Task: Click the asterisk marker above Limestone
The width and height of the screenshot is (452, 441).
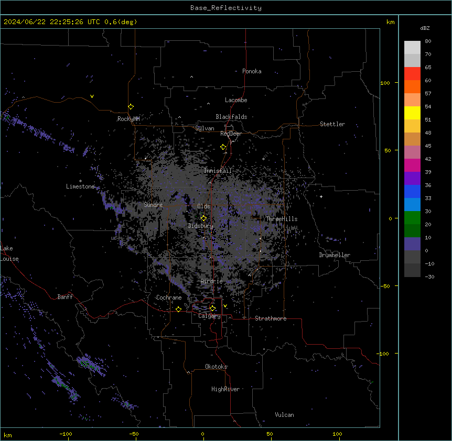Action: [x=80, y=181]
